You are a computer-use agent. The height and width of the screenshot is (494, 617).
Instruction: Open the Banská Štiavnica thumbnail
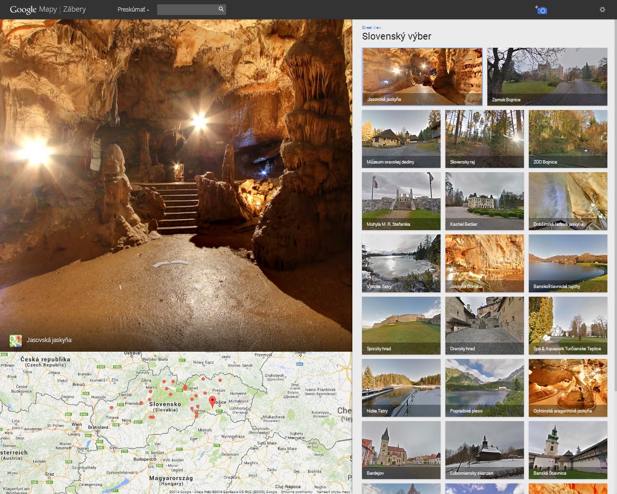point(568,450)
